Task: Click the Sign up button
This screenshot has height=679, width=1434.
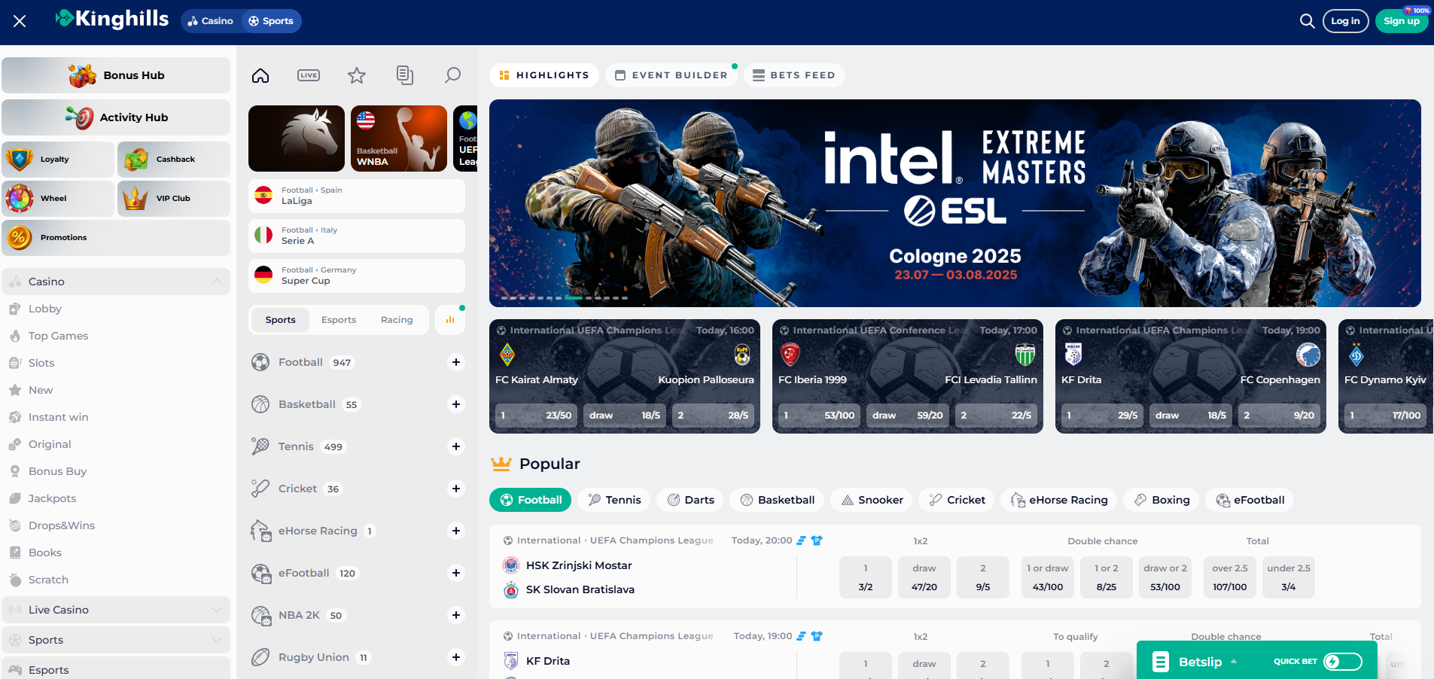Action: point(1401,21)
